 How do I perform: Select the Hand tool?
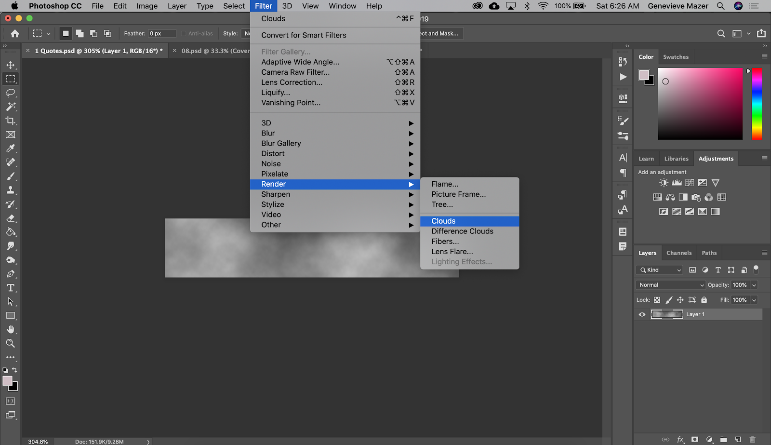click(11, 329)
